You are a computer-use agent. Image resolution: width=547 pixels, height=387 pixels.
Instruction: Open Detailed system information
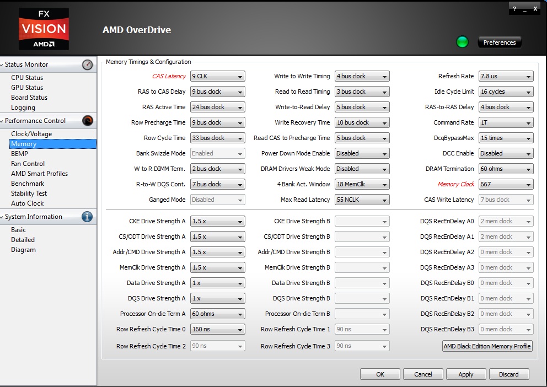[23, 240]
